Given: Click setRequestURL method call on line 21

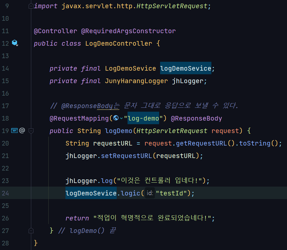Looking at the screenshot, I should pos(127,156).
